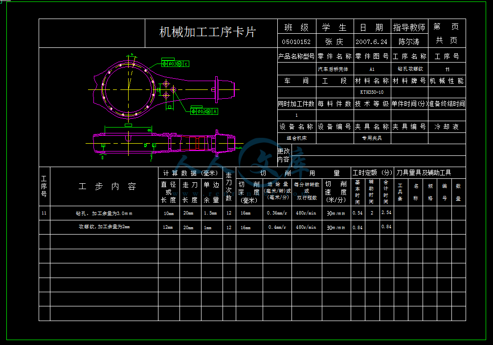This screenshot has height=345, width=493.
Task: Click the vertical subheader 基本时间
Action: click(x=358, y=192)
